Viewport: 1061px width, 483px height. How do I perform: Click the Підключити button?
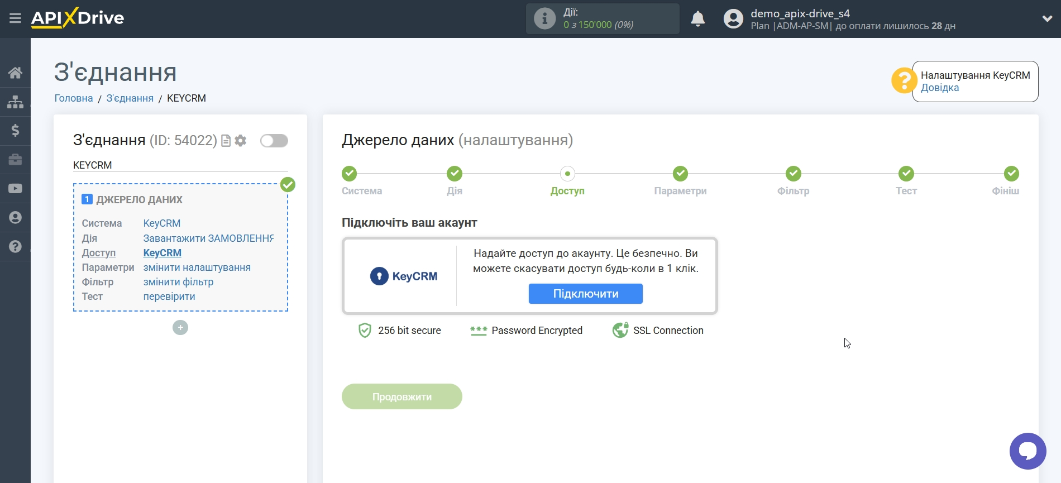586,294
